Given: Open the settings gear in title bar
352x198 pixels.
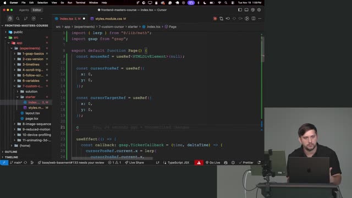Looking at the screenshot, I should click(259, 10).
